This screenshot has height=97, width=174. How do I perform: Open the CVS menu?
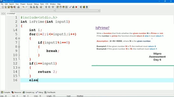47,4
